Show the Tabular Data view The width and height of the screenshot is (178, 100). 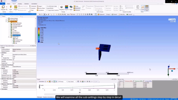point(147,8)
